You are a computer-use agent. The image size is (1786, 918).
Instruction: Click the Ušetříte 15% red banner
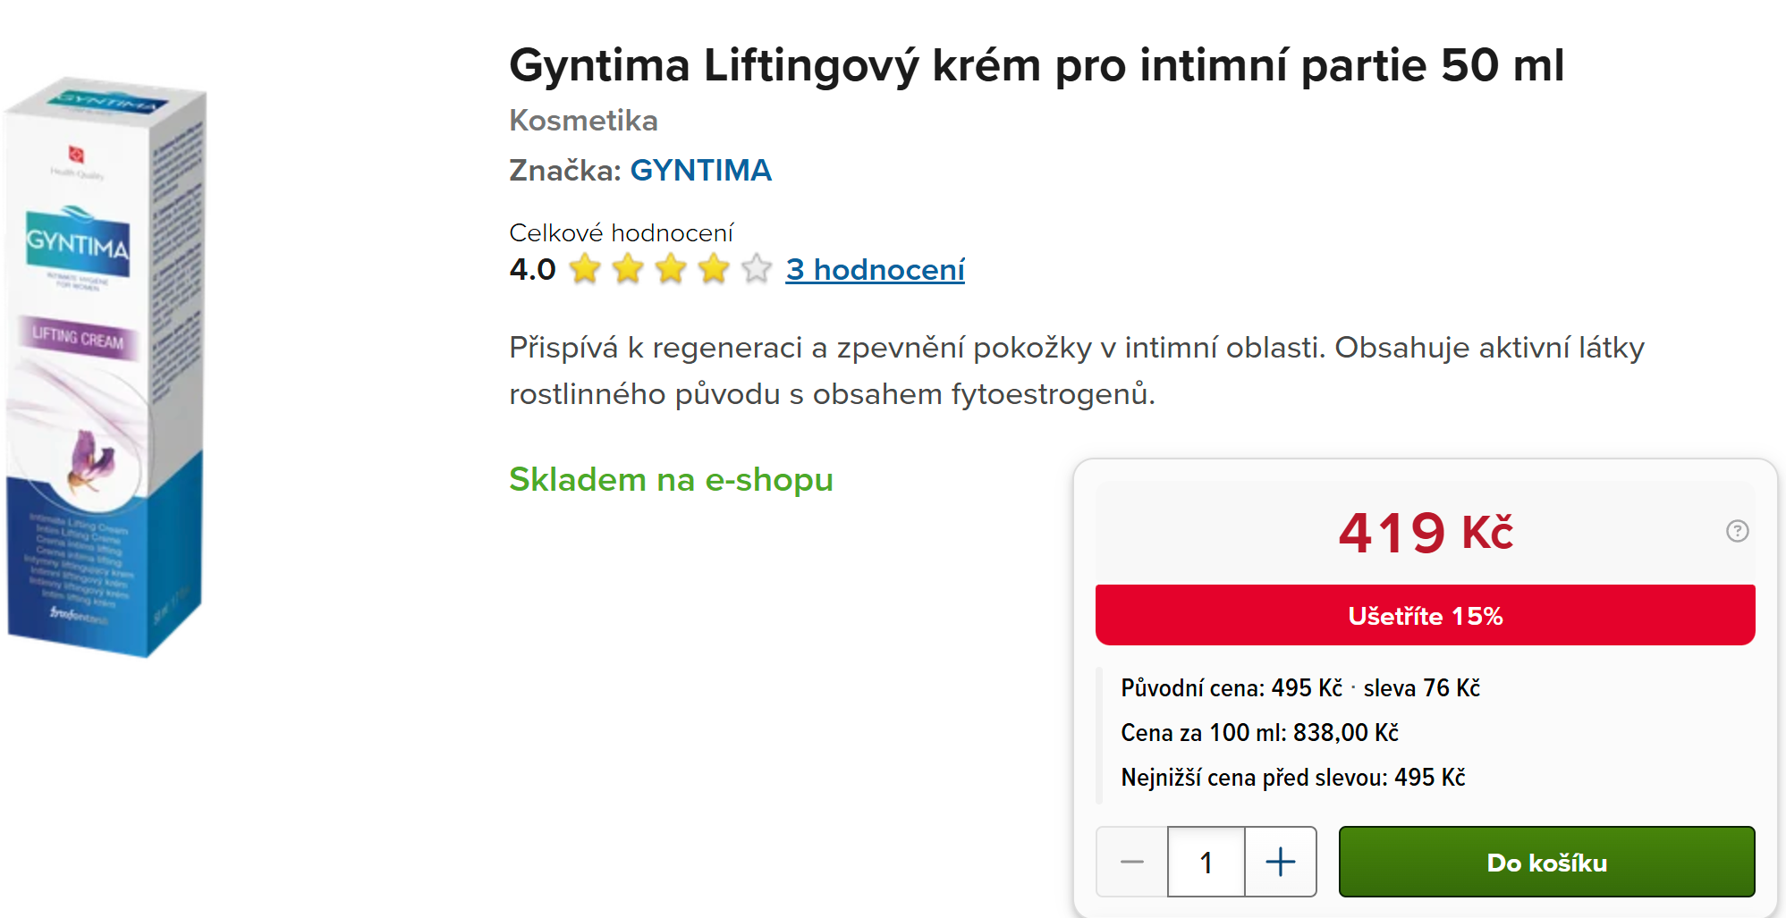tap(1425, 615)
